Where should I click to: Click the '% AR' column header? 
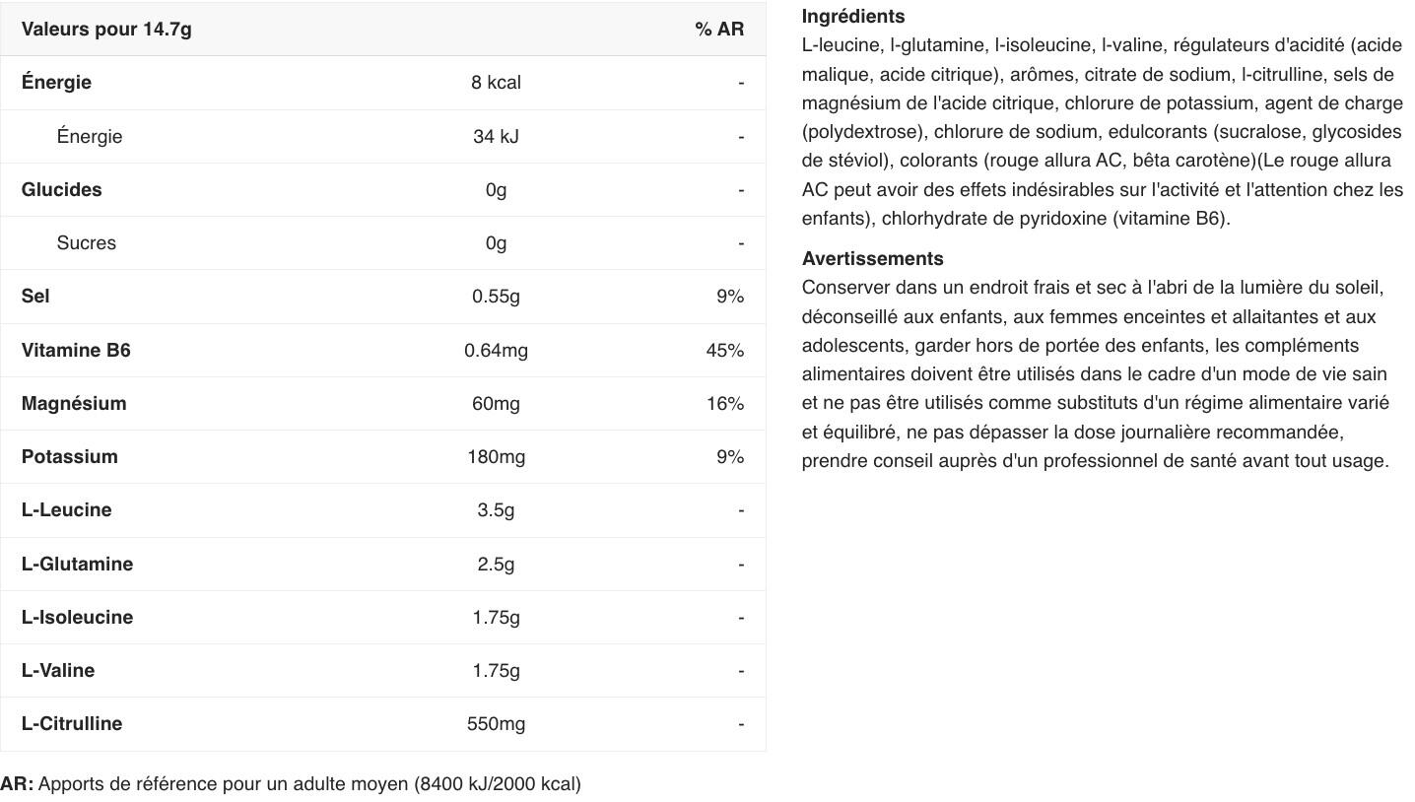pyautogui.click(x=719, y=30)
